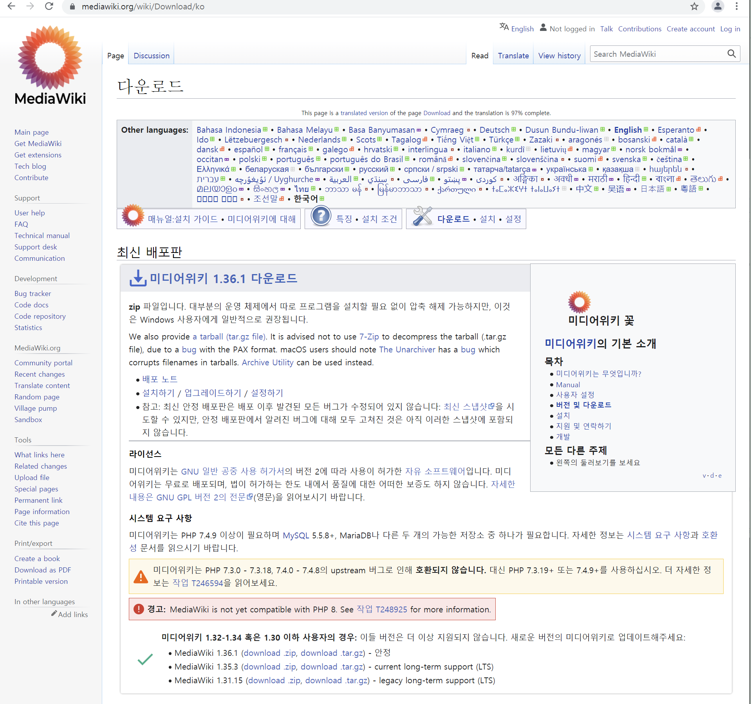751x704 pixels.
Task: Click the download arrow icon in the 1.36.1 banner
Action: (137, 278)
